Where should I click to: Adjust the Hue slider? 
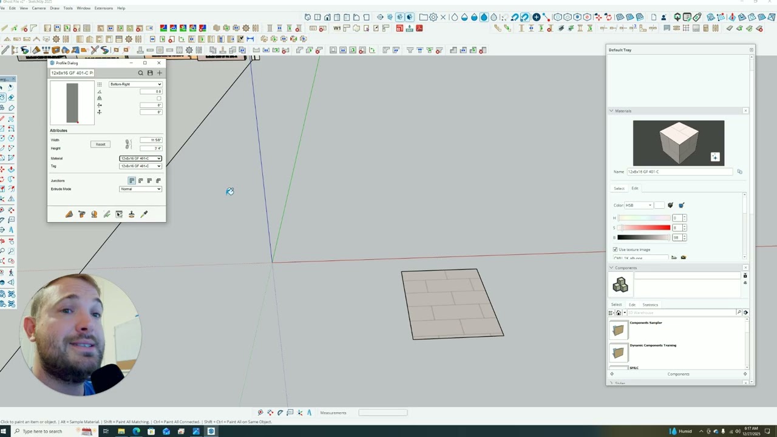point(644,218)
